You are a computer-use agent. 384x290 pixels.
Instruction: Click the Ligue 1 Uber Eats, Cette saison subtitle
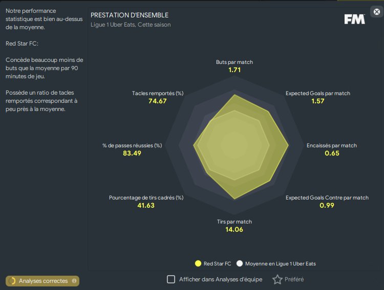click(x=131, y=25)
